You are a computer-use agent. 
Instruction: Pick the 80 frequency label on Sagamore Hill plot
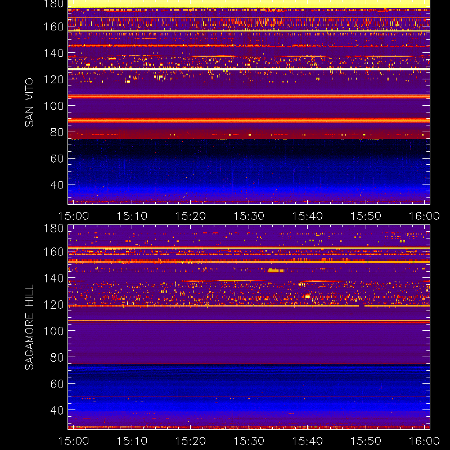tap(57, 358)
